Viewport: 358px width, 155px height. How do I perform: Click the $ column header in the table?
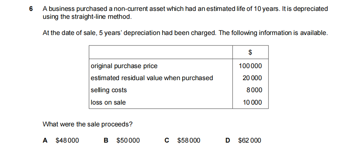(250, 52)
